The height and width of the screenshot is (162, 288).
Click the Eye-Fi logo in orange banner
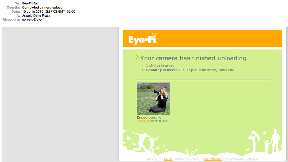click(x=143, y=39)
